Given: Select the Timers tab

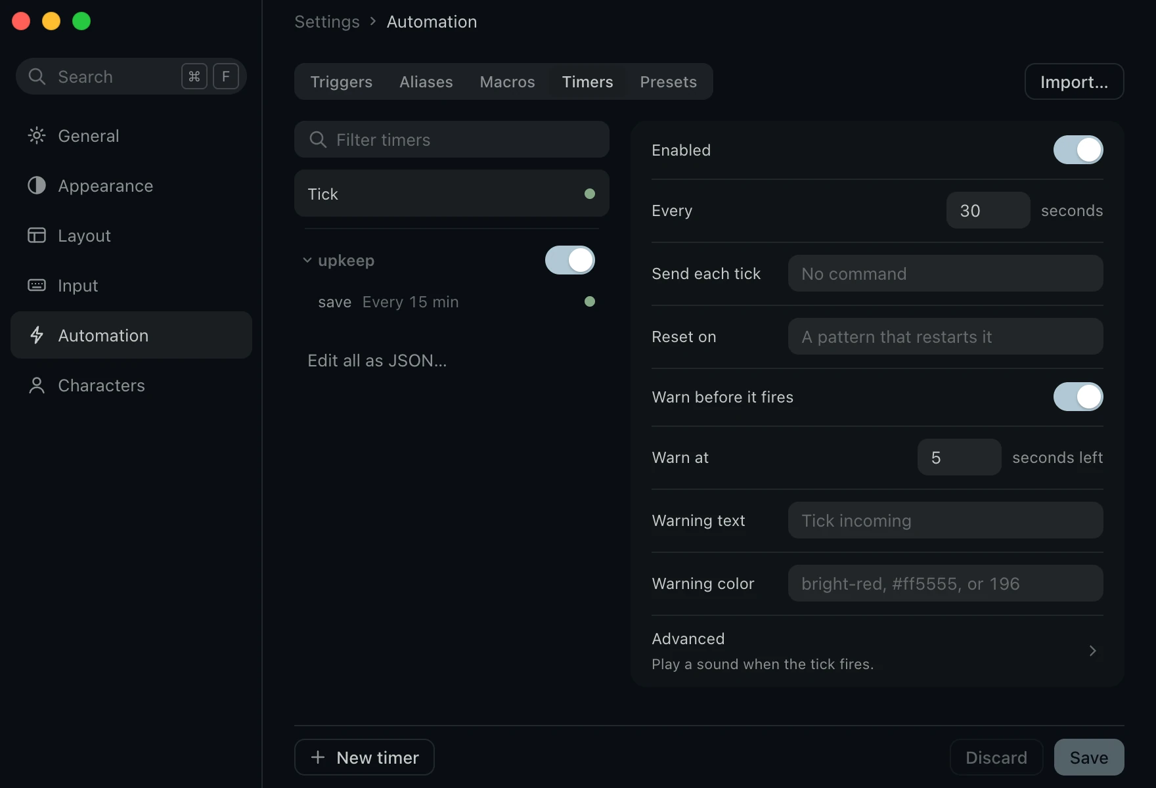Looking at the screenshot, I should point(588,82).
